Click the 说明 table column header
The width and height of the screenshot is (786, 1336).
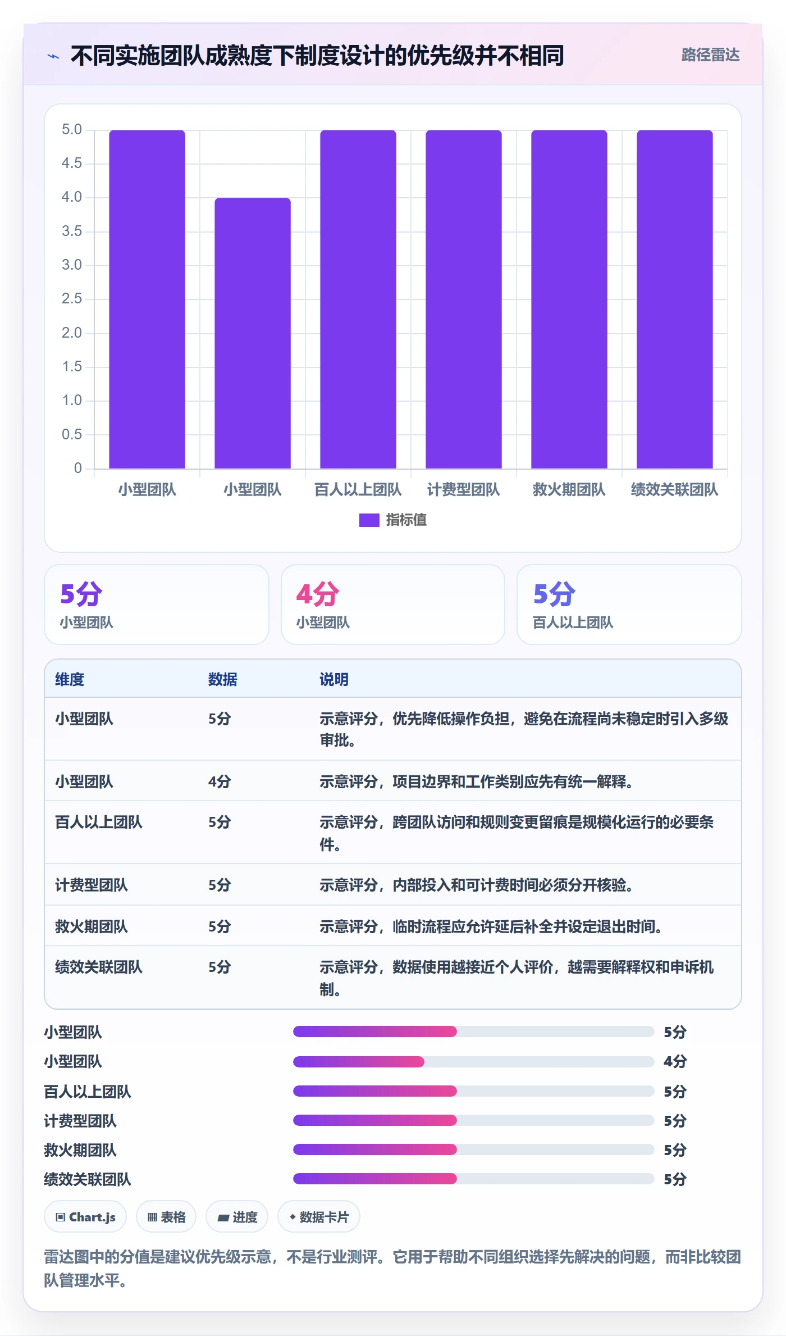point(334,679)
